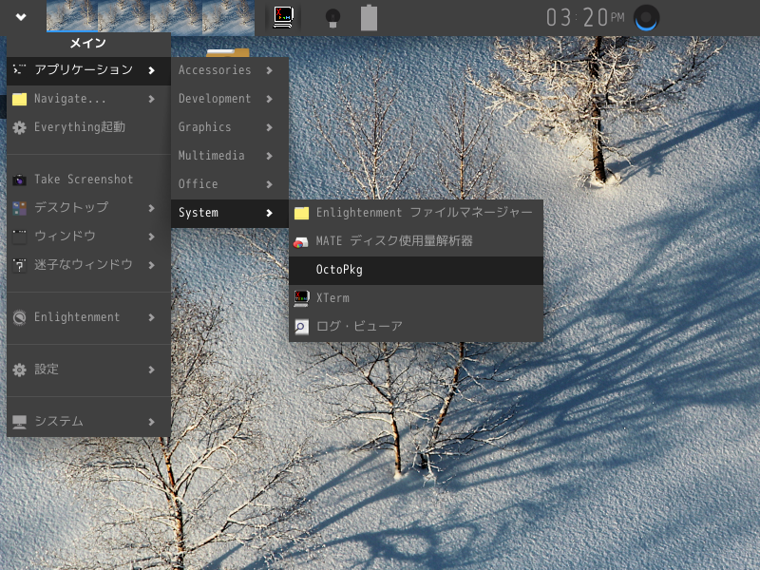The width and height of the screenshot is (760, 570).
Task: Click the pie-chart icon for MATE disk analyzer
Action: [301, 242]
